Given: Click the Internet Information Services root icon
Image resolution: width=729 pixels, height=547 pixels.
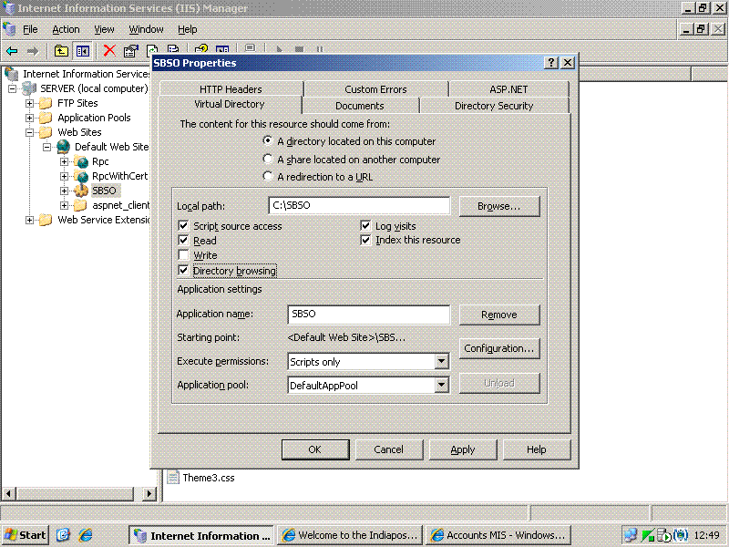Looking at the screenshot, I should tap(12, 74).
